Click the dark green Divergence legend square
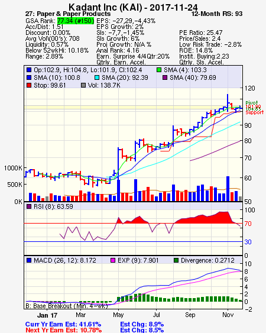Screen dimensions: 266x333 pyautogui.click(x=176, y=260)
